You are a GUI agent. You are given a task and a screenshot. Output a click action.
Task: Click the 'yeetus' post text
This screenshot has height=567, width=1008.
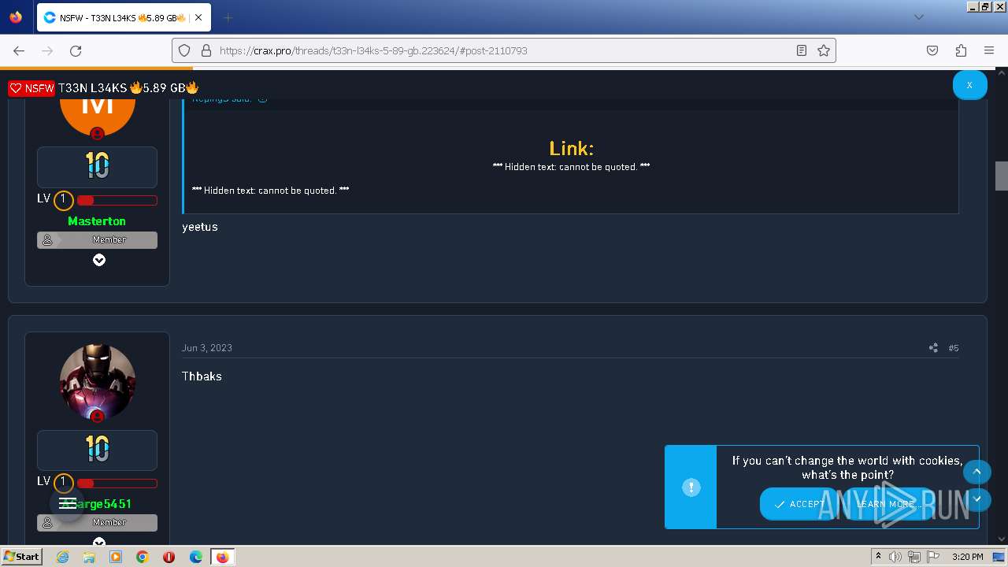(200, 227)
